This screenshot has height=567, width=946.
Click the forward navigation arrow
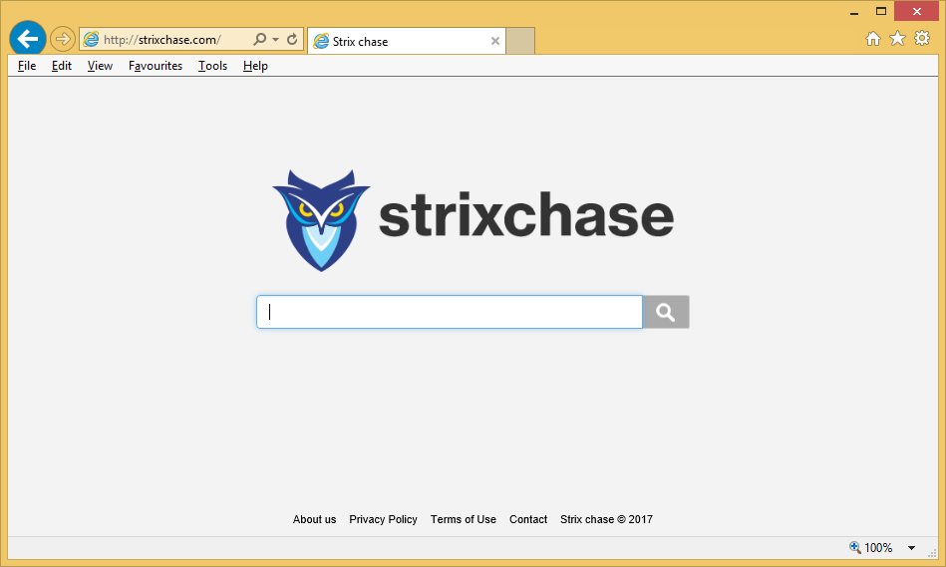coord(62,40)
